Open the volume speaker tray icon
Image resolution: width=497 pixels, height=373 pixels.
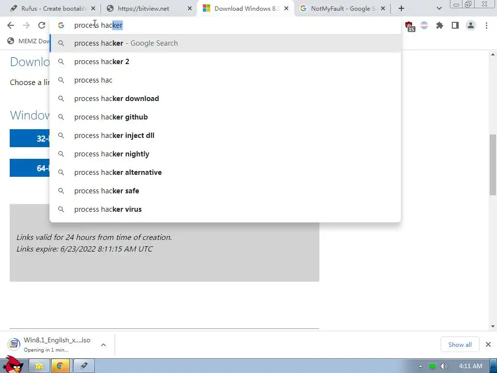click(444, 366)
